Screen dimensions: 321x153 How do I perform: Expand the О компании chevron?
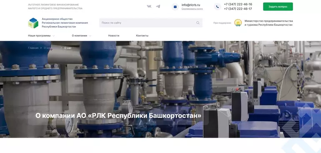[90, 36]
